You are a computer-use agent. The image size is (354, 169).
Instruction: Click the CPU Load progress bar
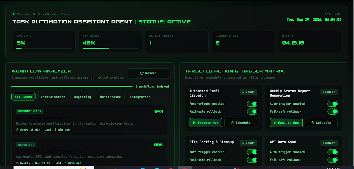(x=44, y=49)
